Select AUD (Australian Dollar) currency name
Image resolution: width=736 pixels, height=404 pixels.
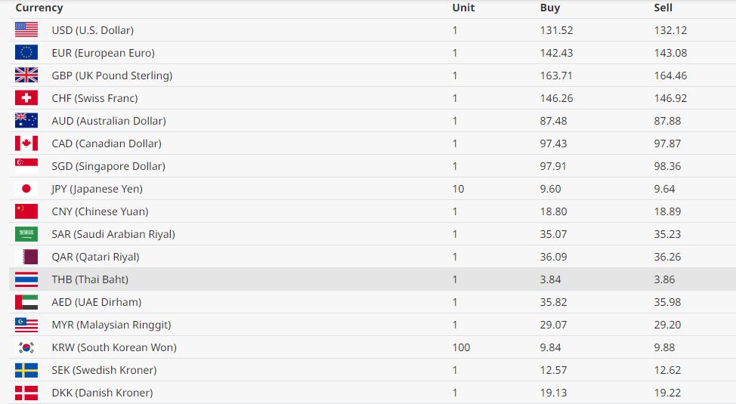[x=109, y=121]
